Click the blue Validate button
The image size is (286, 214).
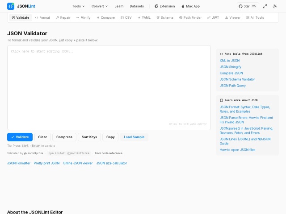point(20,137)
